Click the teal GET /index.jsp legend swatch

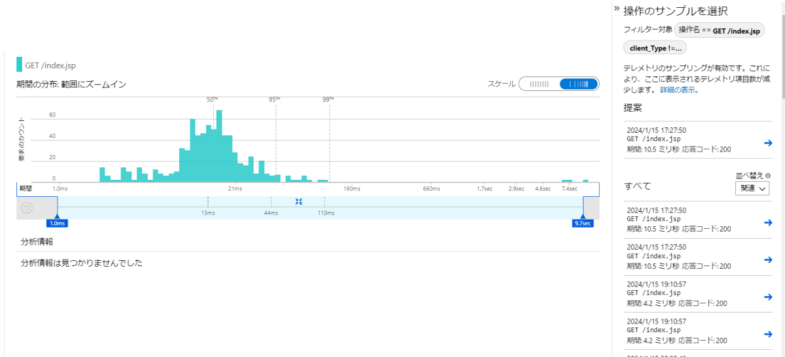point(19,65)
